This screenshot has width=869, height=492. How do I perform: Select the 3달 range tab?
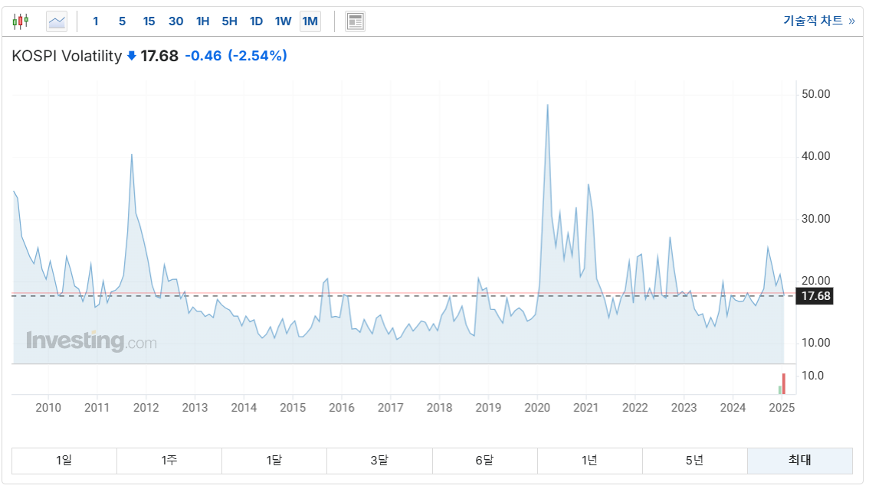pos(379,461)
